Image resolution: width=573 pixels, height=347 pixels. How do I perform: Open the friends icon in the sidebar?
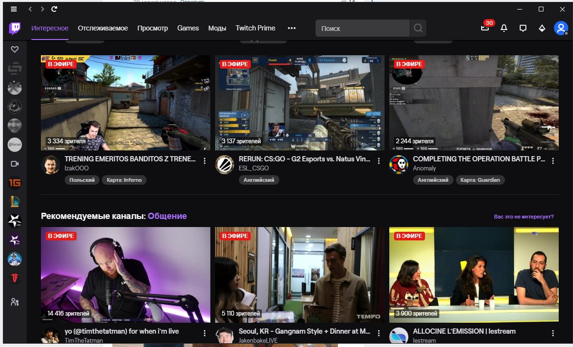[x=15, y=302]
